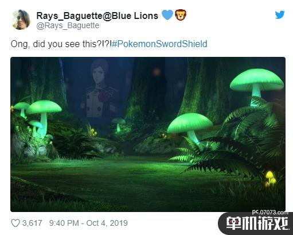This screenshot has height=235, width=293.
Task: Click the 单机游戏 watermark logo
Action: coord(257,224)
